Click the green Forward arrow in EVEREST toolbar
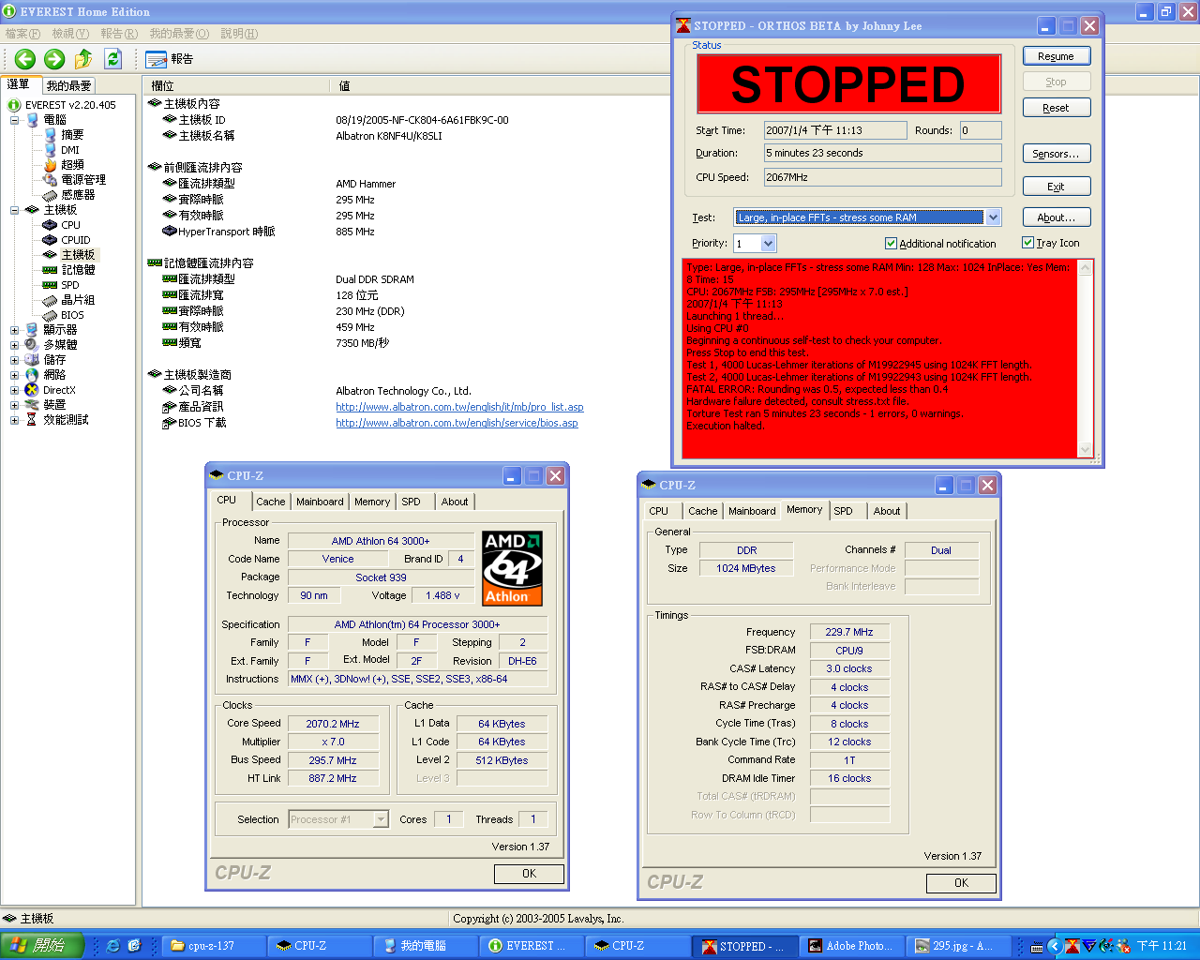The height and width of the screenshot is (960, 1200). [54, 59]
